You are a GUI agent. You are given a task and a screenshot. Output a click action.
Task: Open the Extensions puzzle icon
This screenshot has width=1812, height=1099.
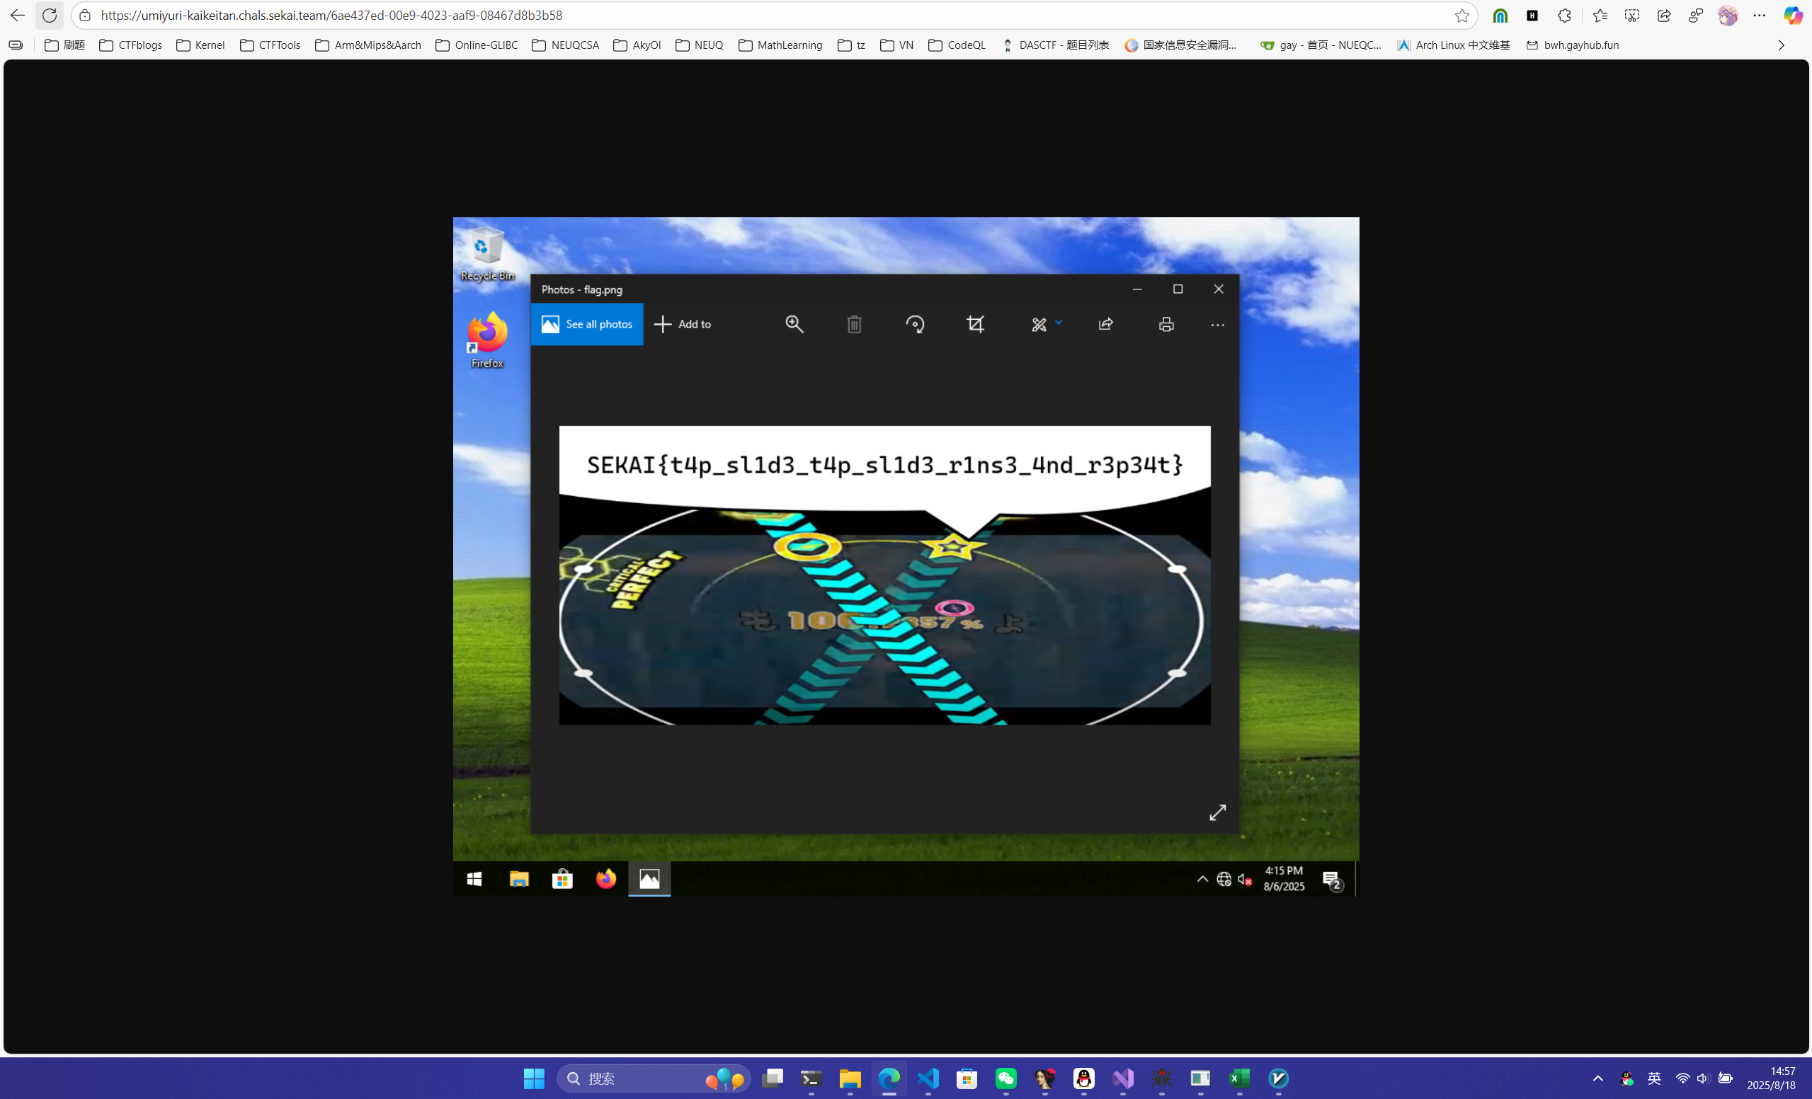(x=1564, y=16)
